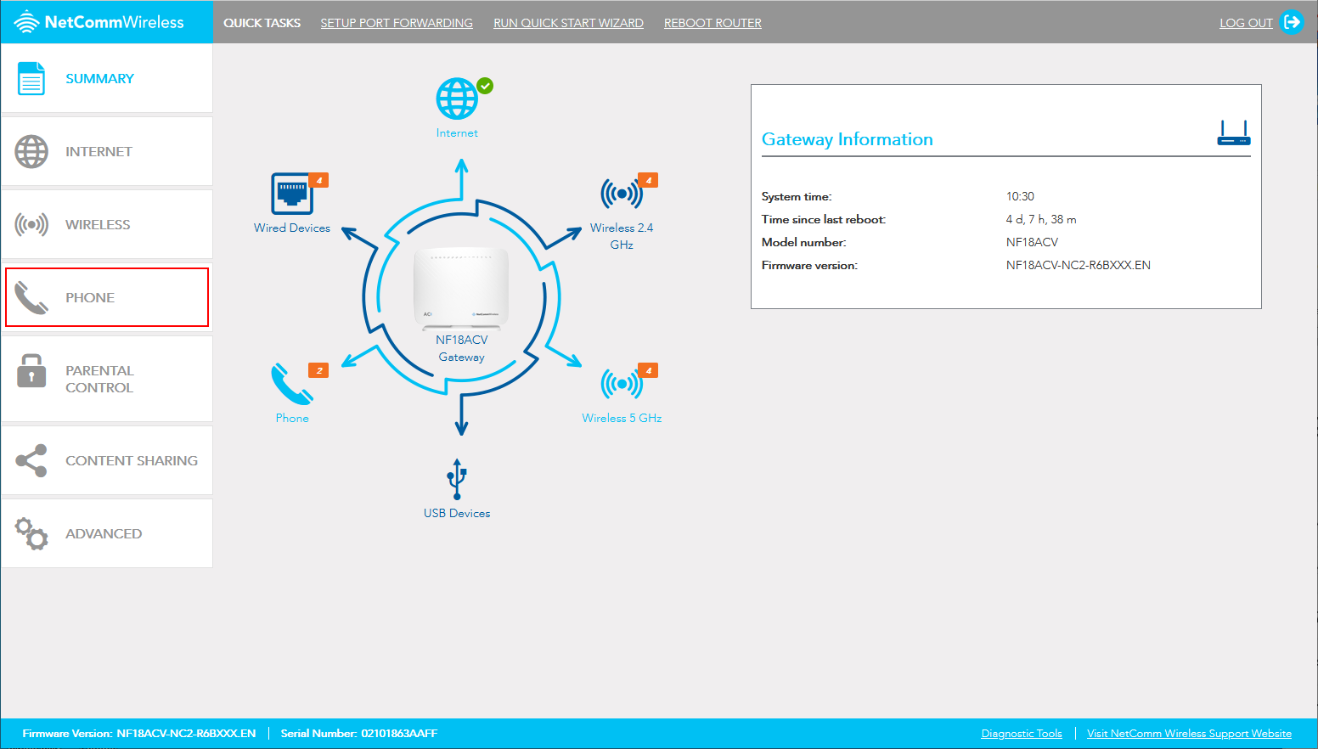The image size is (1318, 749).
Task: Click the Phone label in diagram
Action: pyautogui.click(x=292, y=418)
